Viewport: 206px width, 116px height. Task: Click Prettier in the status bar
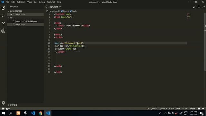192,109
